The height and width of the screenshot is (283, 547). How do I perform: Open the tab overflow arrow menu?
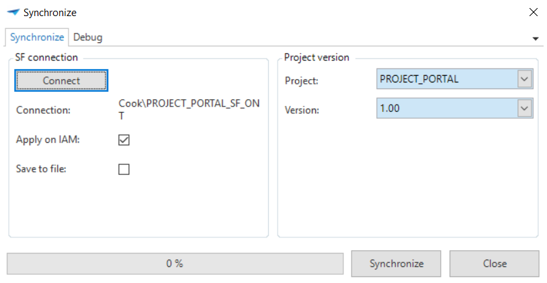pyautogui.click(x=536, y=39)
